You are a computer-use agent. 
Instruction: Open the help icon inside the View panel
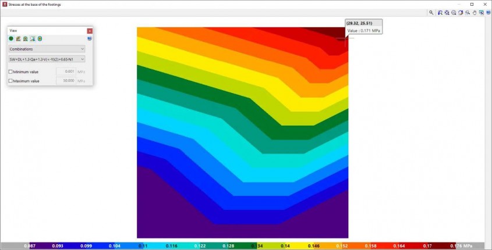(x=90, y=38)
